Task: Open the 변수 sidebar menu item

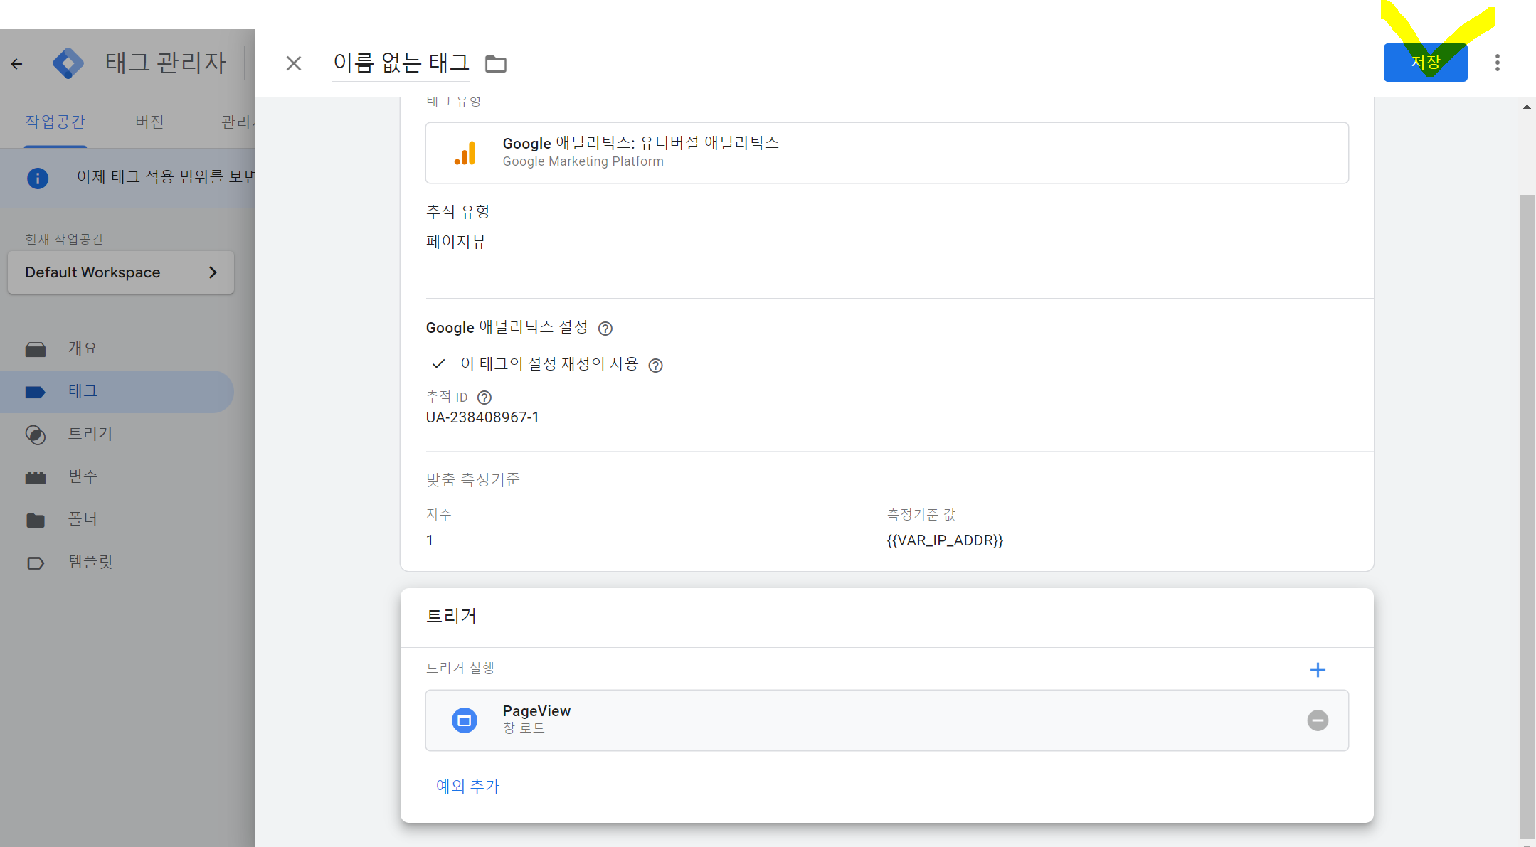Action: 83,476
